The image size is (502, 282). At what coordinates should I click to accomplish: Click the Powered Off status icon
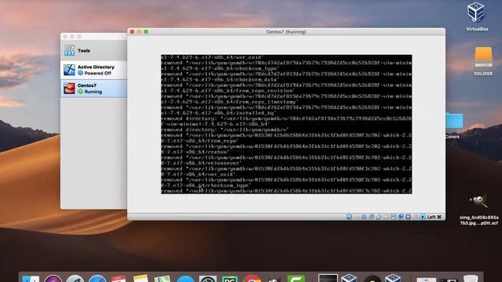tap(80, 73)
